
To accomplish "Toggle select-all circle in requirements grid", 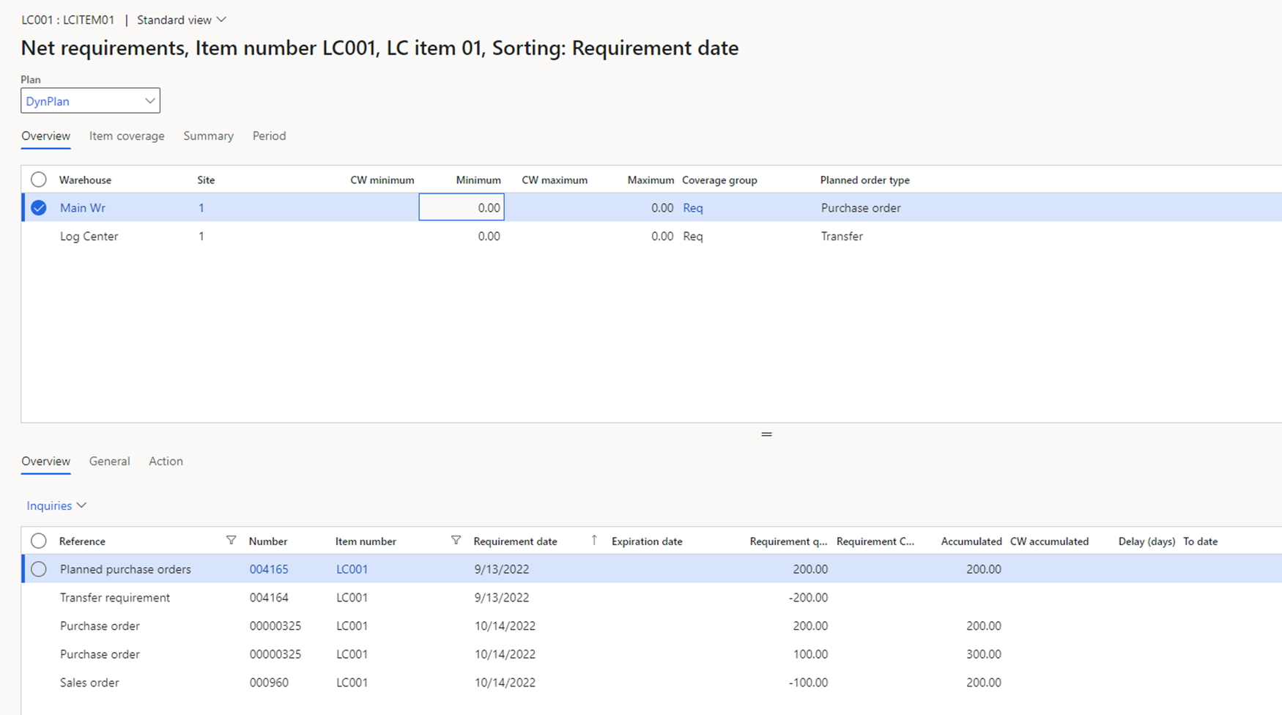I will tap(39, 541).
